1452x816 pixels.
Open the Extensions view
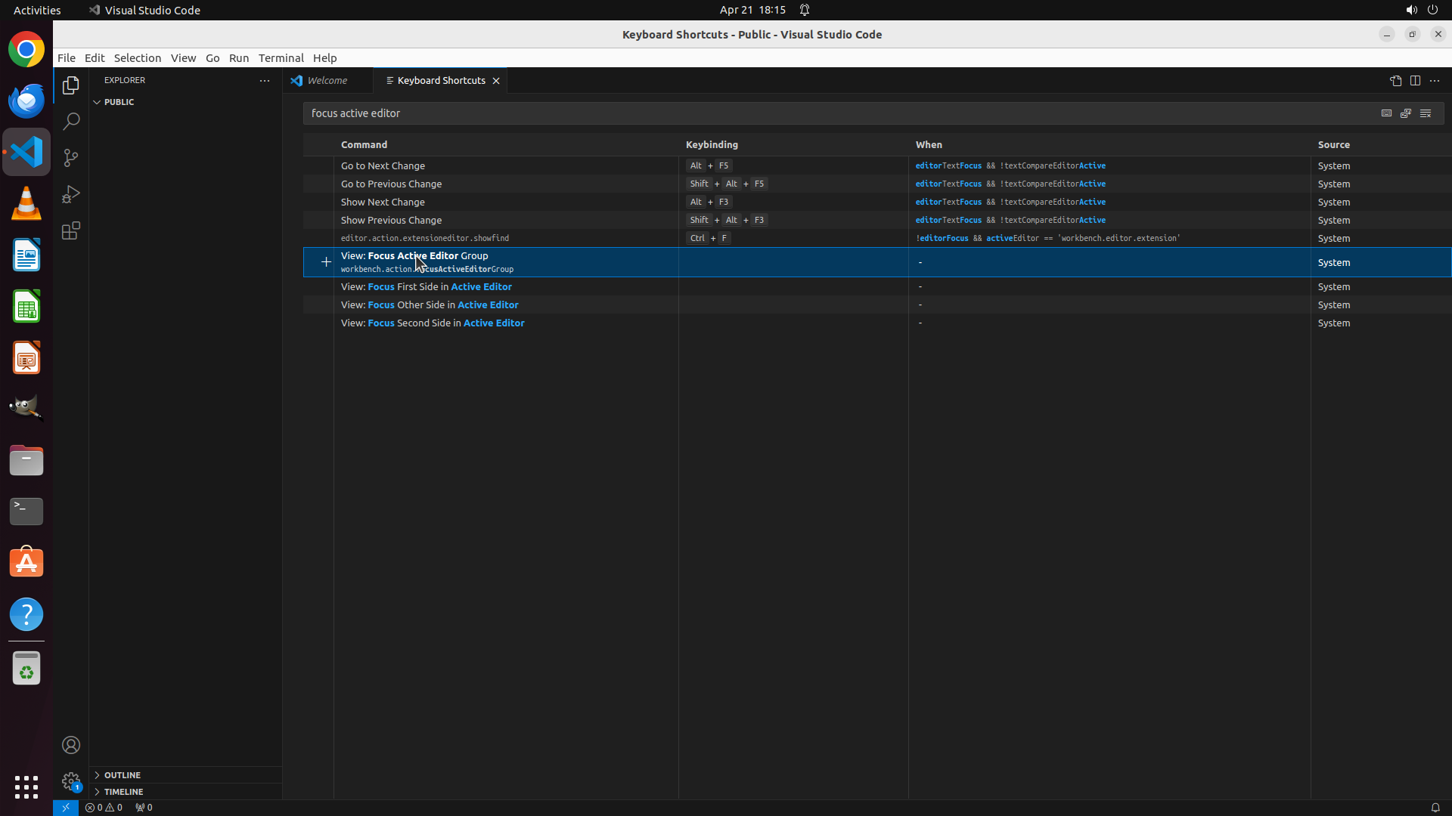pyautogui.click(x=71, y=230)
